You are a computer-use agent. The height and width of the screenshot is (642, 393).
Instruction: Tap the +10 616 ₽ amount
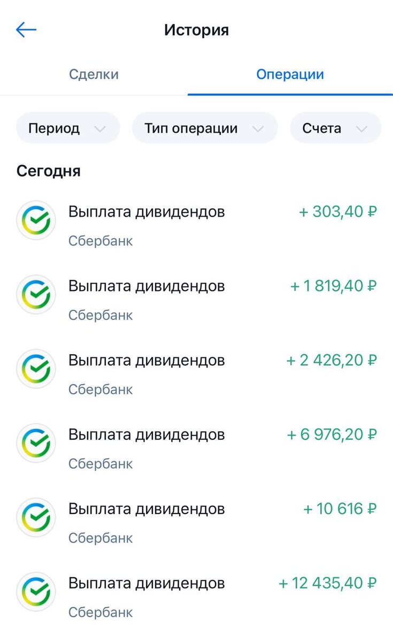point(340,509)
